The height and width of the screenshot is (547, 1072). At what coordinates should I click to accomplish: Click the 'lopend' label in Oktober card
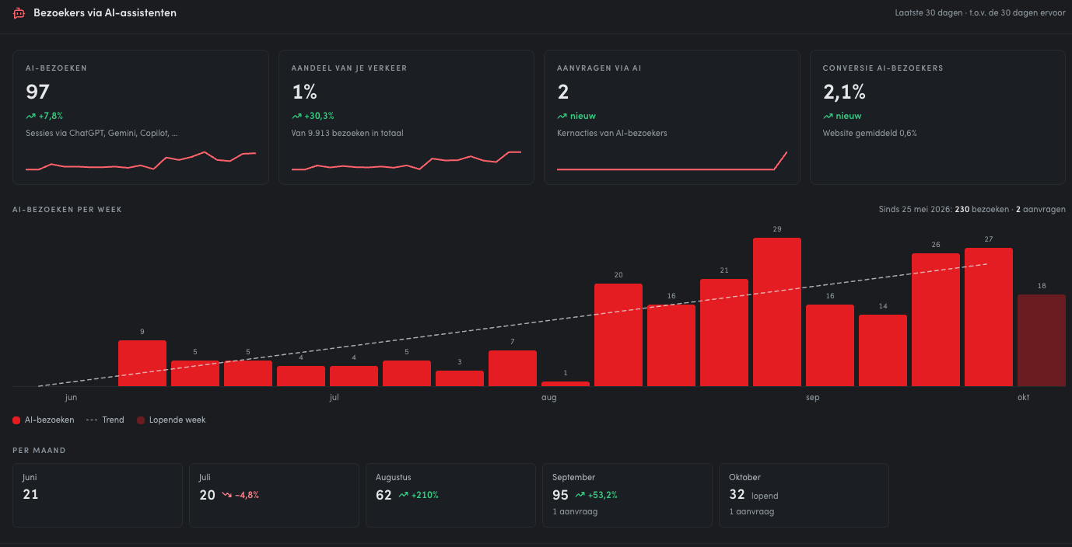(765, 496)
